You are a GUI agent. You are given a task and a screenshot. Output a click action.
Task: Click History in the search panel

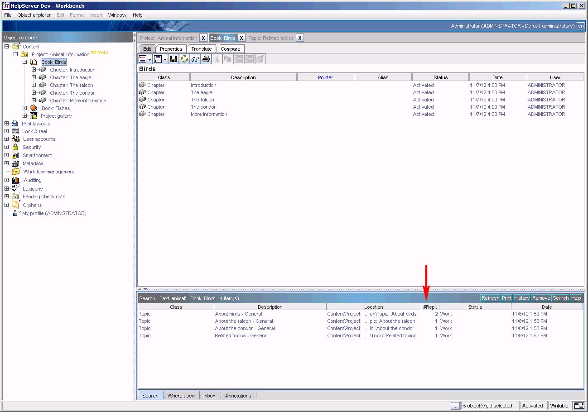point(522,298)
